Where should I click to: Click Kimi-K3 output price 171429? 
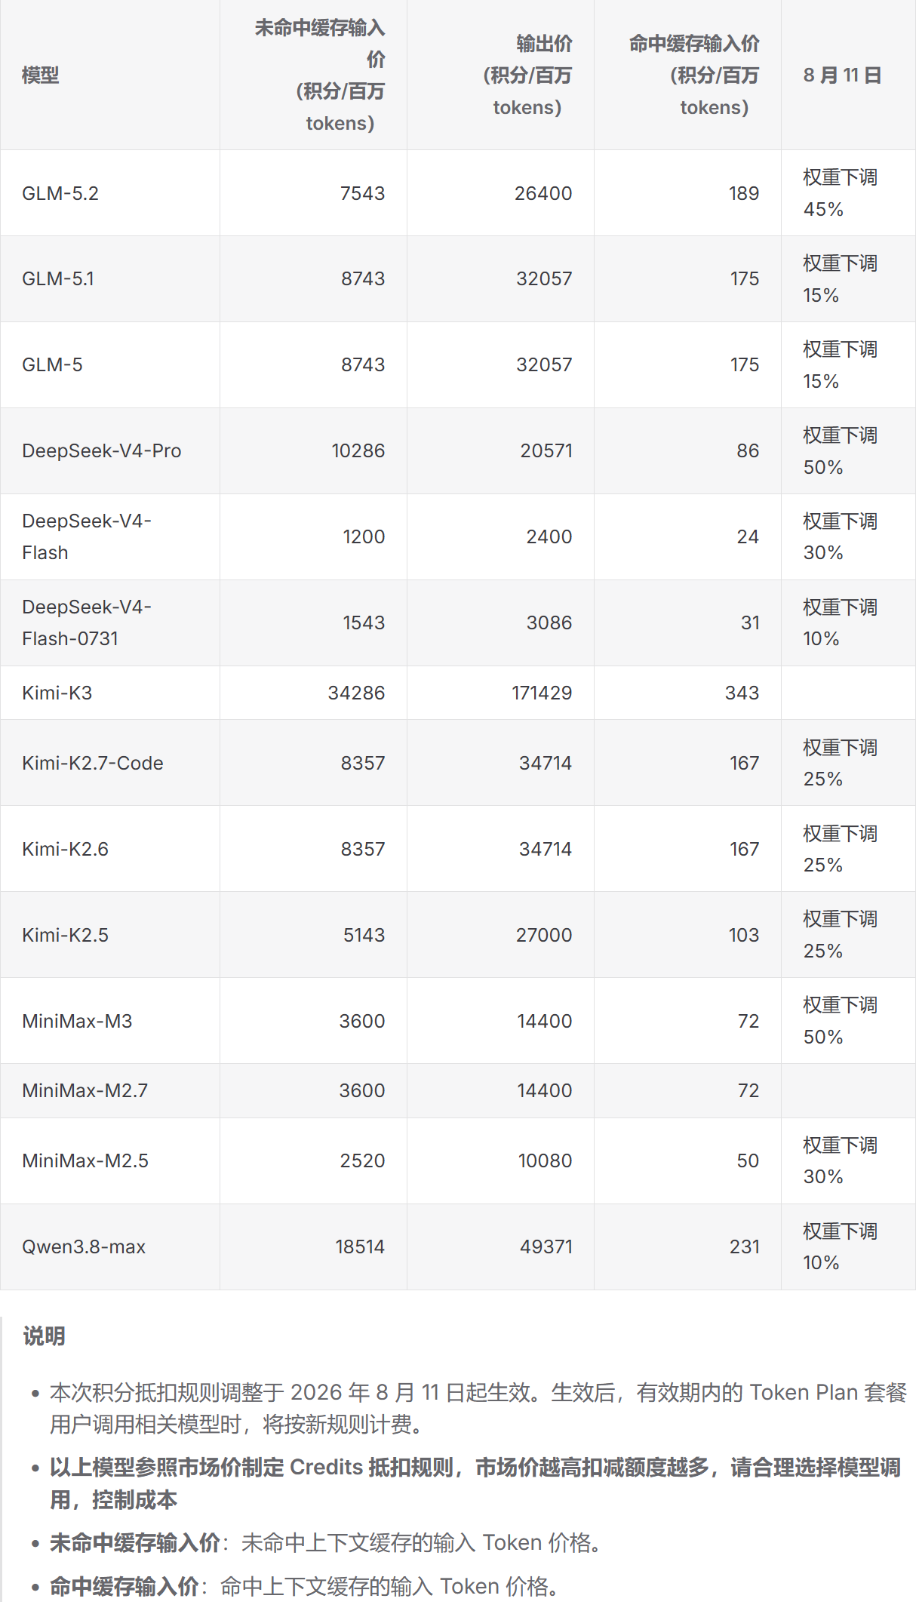(x=542, y=693)
